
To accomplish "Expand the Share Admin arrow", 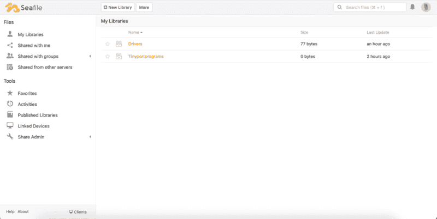I will 90,137.
